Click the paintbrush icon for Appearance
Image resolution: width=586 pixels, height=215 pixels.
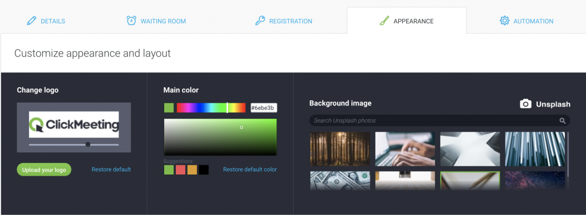click(x=384, y=21)
